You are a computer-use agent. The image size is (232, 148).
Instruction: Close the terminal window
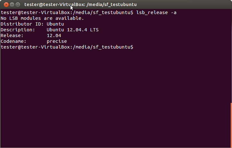5,4
